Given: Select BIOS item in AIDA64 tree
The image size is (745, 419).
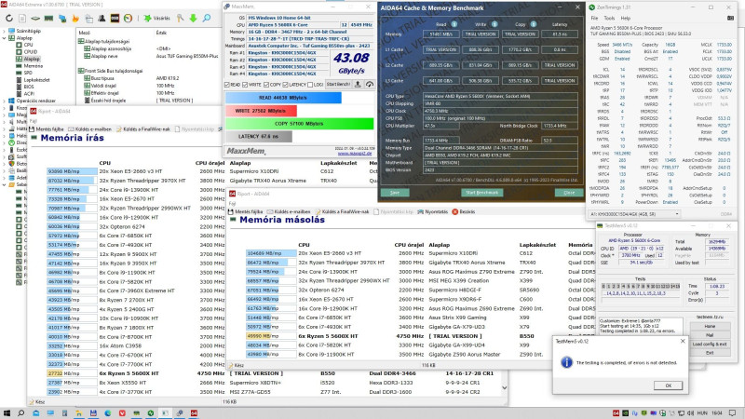Looking at the screenshot, I should [x=29, y=87].
